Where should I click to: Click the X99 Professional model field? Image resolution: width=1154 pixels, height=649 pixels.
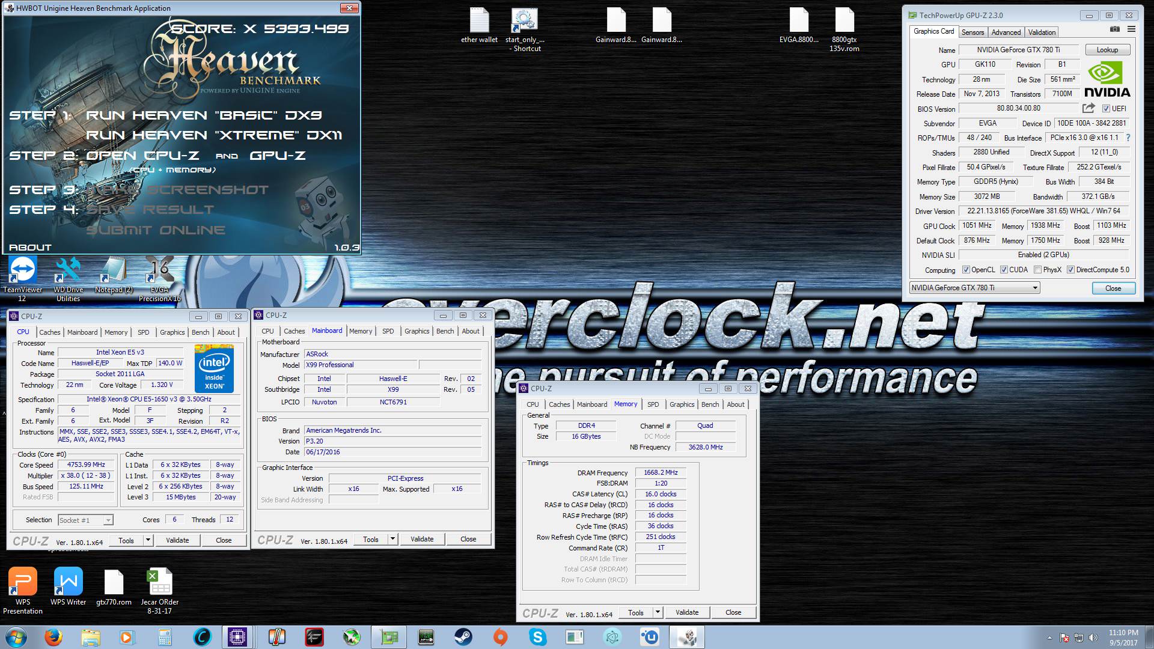361,365
